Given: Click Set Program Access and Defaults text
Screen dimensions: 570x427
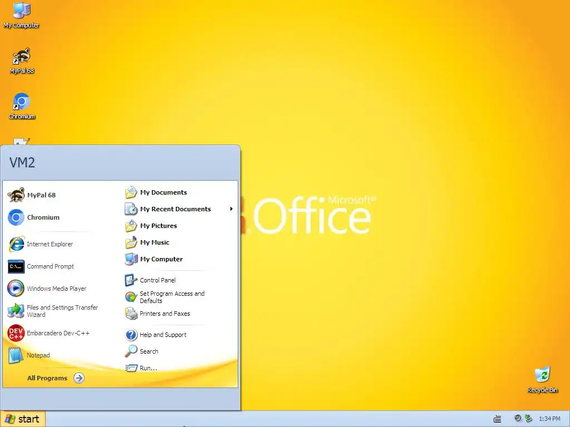Looking at the screenshot, I should tap(173, 297).
